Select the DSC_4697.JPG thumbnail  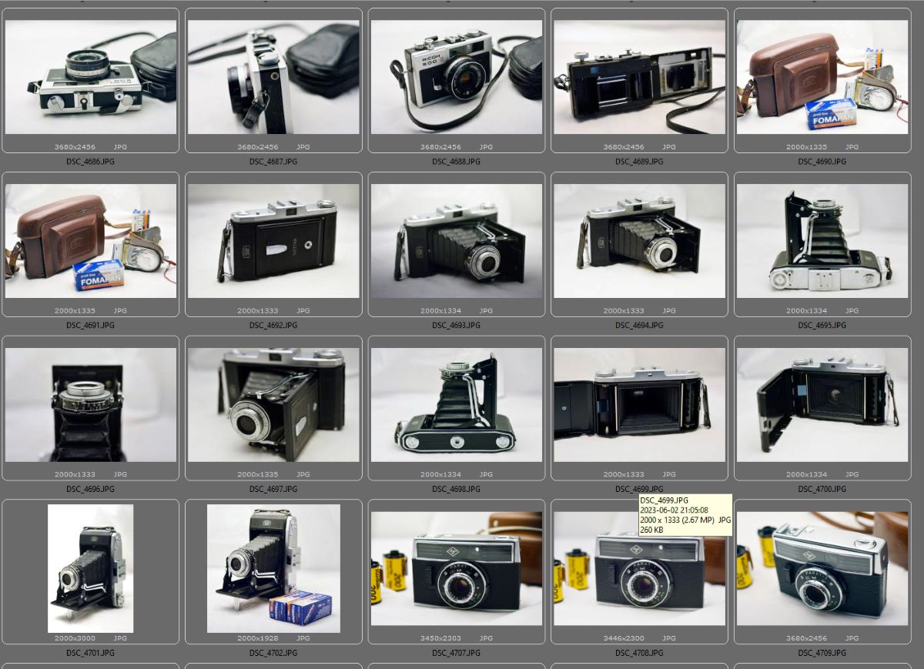click(273, 405)
